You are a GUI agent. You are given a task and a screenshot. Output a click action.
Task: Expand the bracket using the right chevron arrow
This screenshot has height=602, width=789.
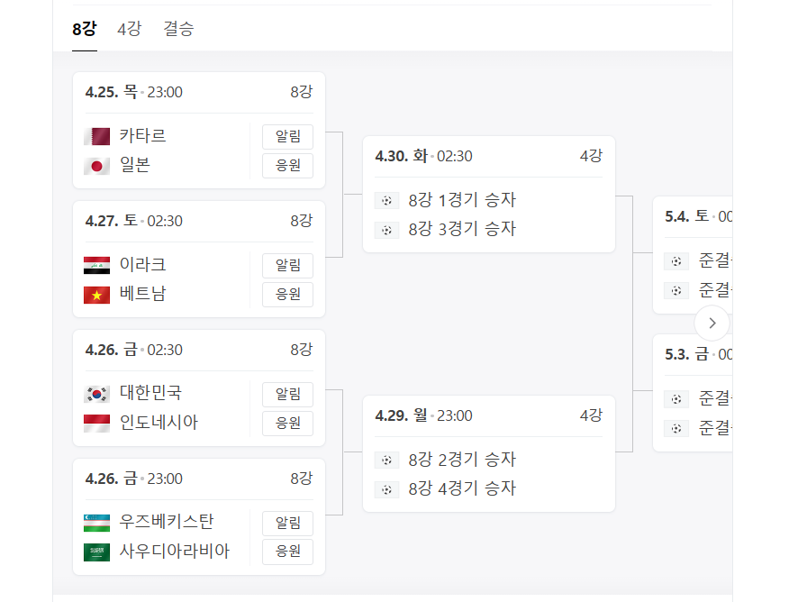[x=712, y=323]
